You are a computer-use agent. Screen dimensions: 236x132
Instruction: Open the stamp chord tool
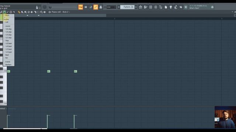tap(7, 12)
